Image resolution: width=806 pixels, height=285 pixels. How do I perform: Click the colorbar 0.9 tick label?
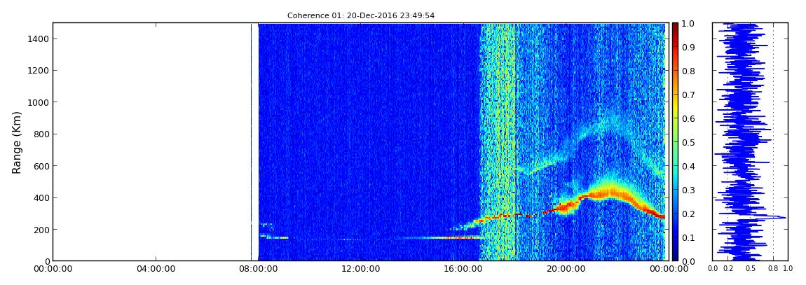click(688, 47)
